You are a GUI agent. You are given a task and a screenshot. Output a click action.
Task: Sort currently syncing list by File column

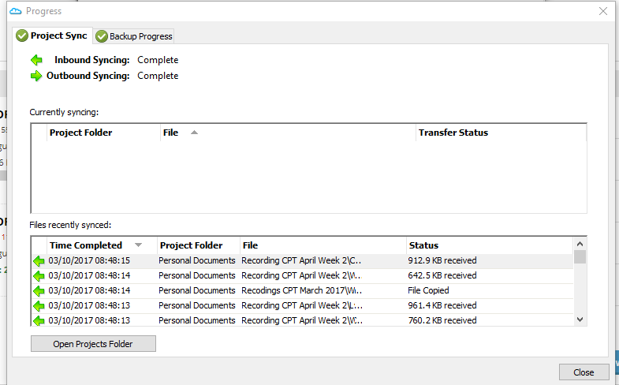[170, 133]
